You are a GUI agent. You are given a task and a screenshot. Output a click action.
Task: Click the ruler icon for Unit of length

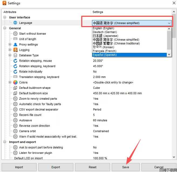click(x=15, y=39)
